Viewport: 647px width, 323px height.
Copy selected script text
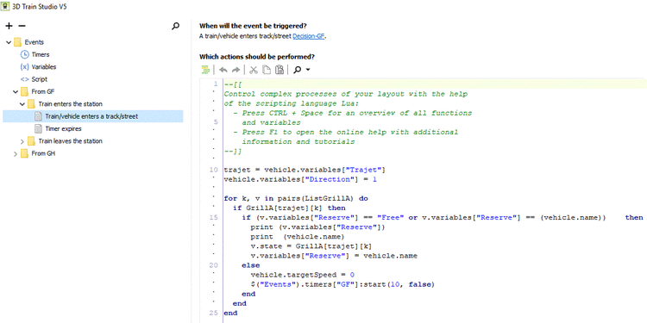(x=267, y=70)
